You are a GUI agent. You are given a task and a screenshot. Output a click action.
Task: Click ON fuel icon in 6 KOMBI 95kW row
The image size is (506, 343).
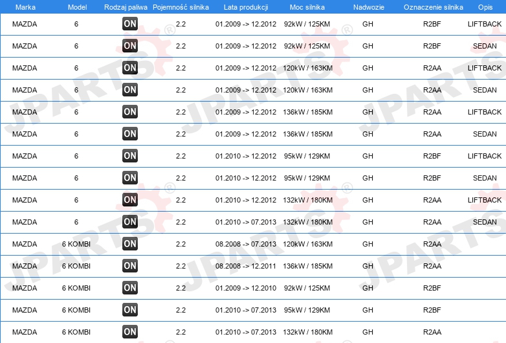click(130, 309)
